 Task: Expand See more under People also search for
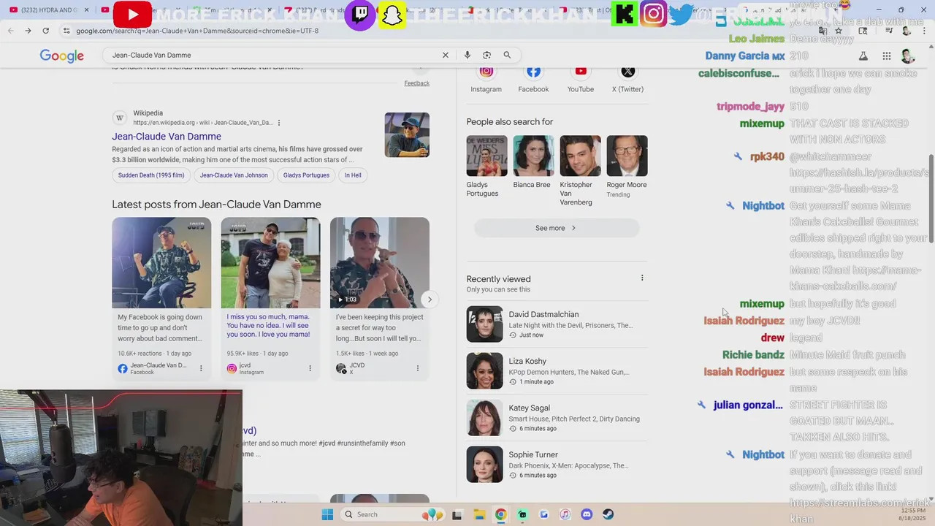click(x=557, y=228)
